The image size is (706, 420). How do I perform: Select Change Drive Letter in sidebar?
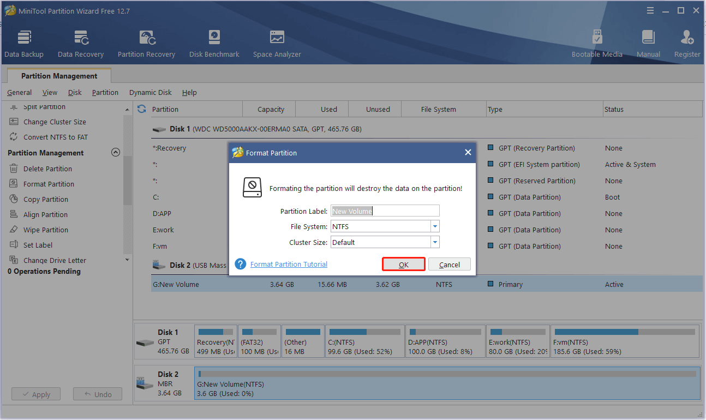point(55,260)
